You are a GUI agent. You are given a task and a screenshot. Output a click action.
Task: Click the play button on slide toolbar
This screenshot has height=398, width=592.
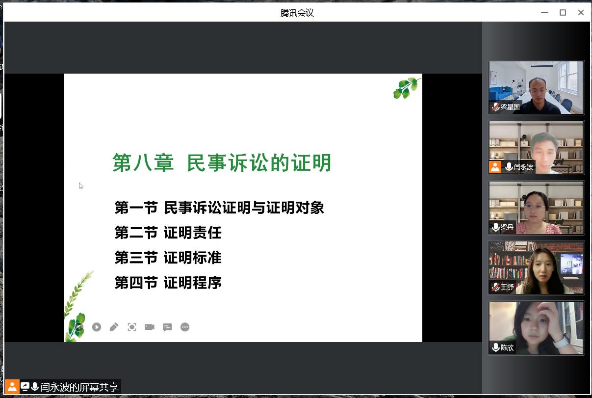pyautogui.click(x=97, y=327)
